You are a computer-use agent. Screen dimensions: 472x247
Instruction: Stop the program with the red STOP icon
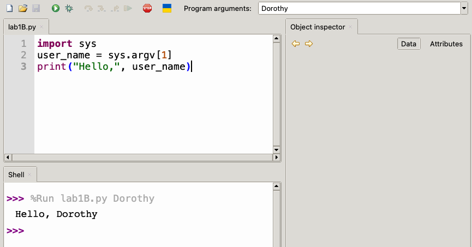click(147, 8)
